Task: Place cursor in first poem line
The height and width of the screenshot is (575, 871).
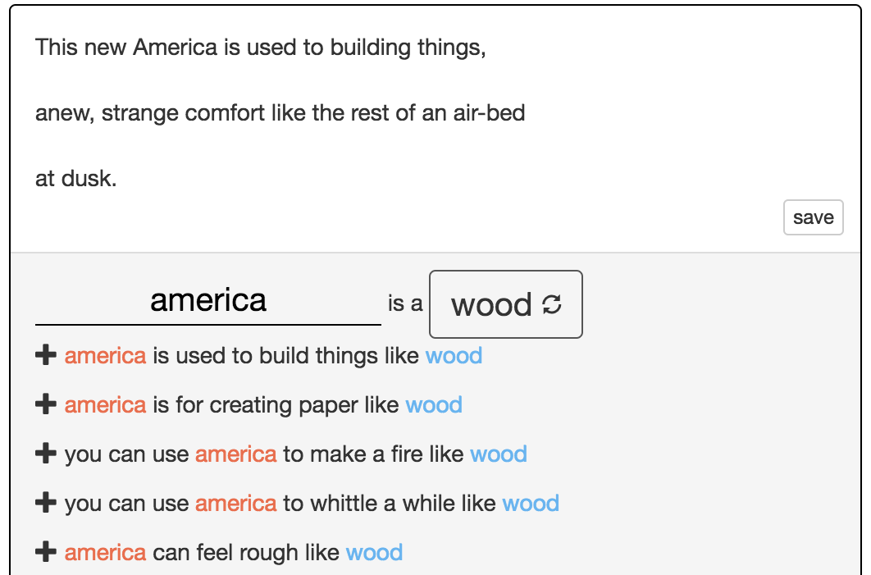Action: point(261,48)
